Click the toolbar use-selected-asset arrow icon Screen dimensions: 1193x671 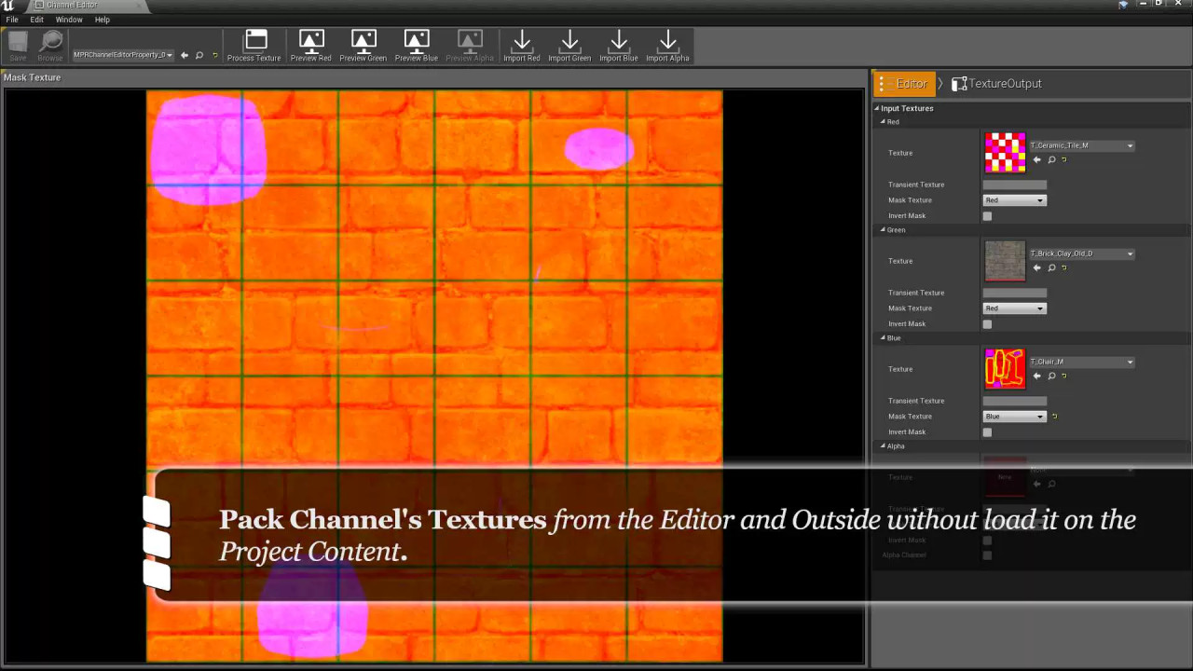185,55
